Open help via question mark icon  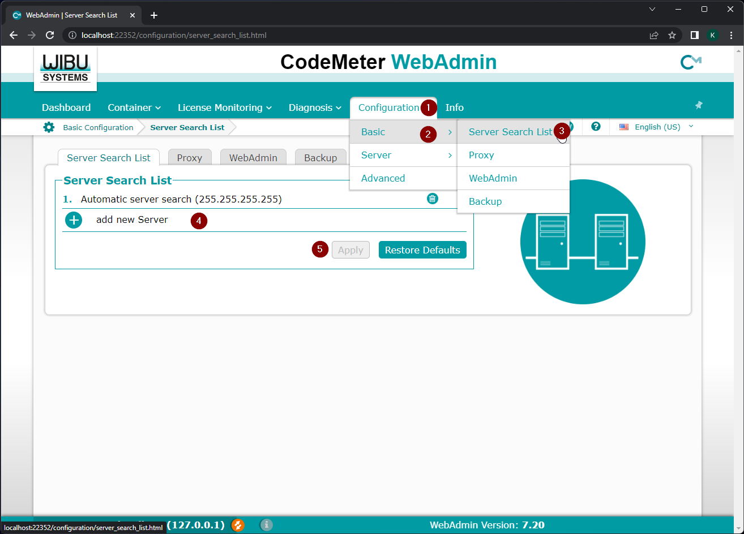[x=596, y=127]
